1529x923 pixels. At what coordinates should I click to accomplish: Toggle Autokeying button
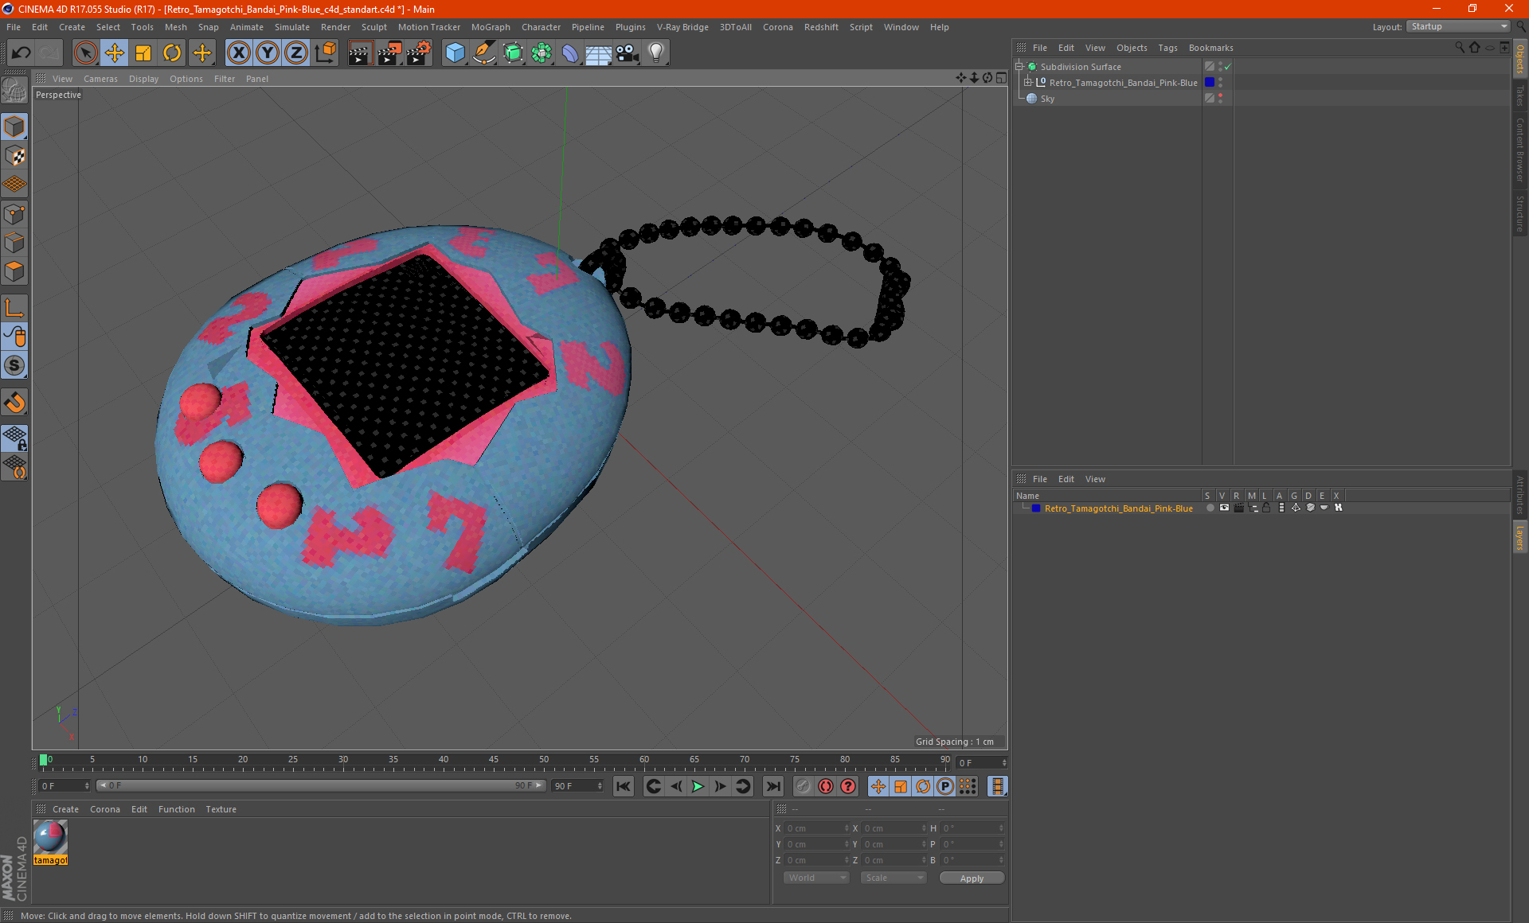coord(826,786)
